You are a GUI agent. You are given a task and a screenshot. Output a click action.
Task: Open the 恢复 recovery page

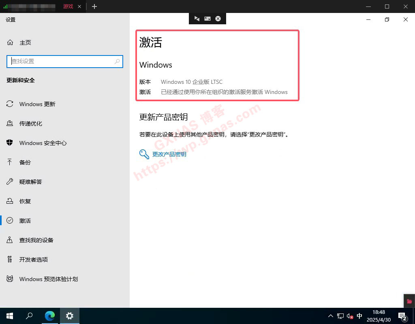click(25, 201)
